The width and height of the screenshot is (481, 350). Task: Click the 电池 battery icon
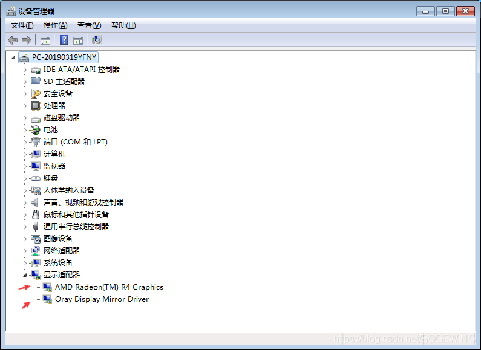36,130
